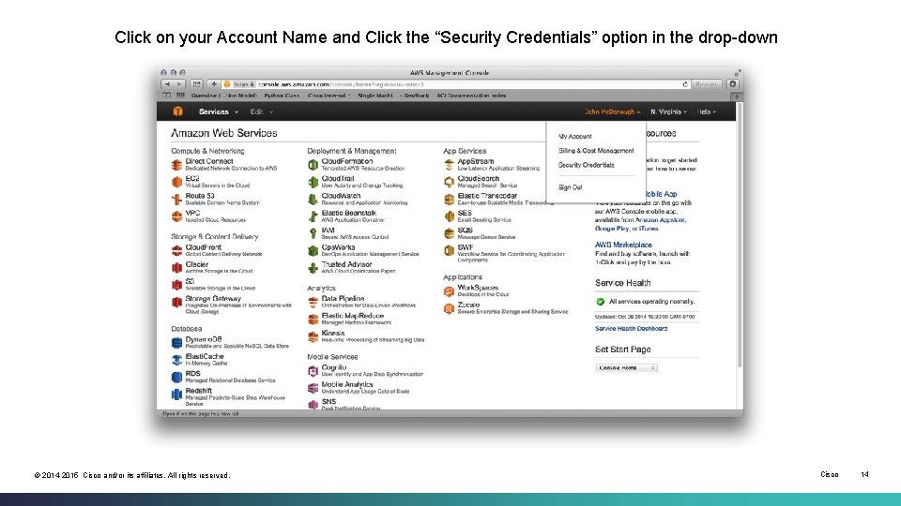The width and height of the screenshot is (901, 506).
Task: Open Mobile Analytics service icon
Action: tap(313, 388)
